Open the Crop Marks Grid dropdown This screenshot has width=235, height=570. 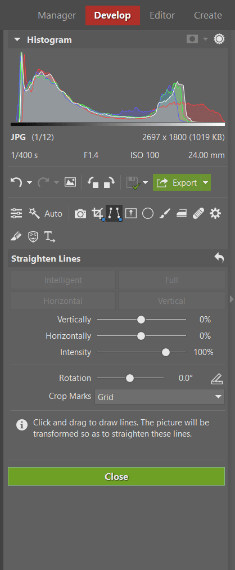coord(160,397)
